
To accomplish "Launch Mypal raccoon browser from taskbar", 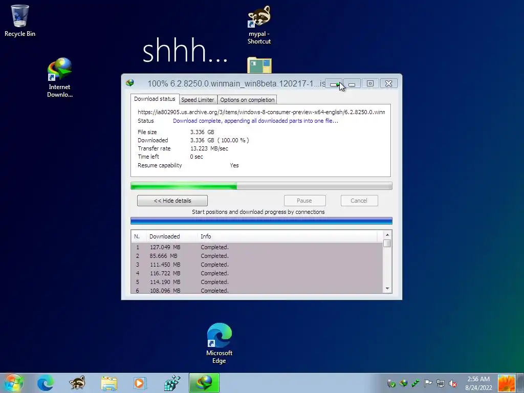I will coord(77,383).
